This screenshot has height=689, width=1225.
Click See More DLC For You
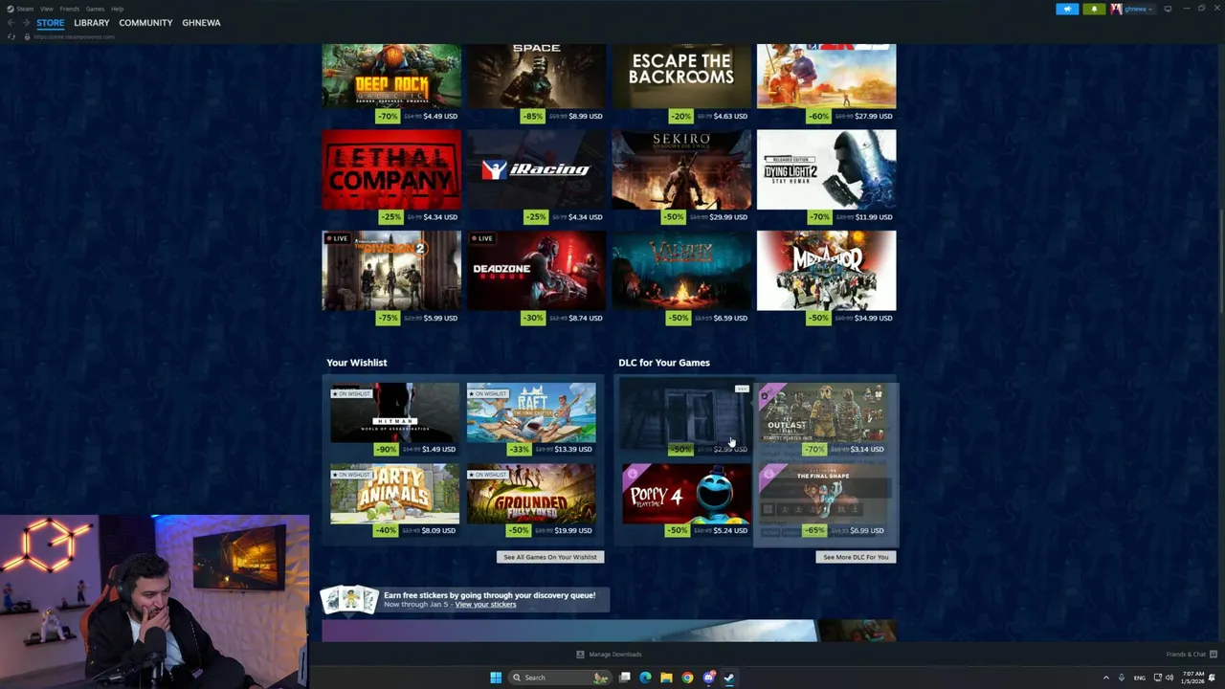(x=856, y=557)
